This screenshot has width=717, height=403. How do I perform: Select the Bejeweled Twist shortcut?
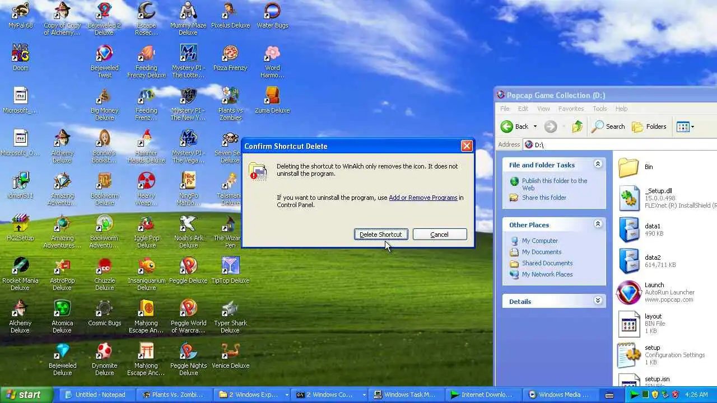(x=104, y=62)
